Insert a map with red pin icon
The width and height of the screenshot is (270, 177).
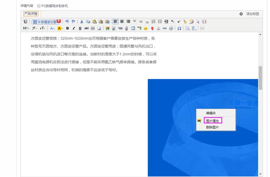[152, 29]
